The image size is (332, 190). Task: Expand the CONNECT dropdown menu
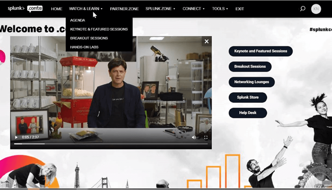click(x=194, y=9)
